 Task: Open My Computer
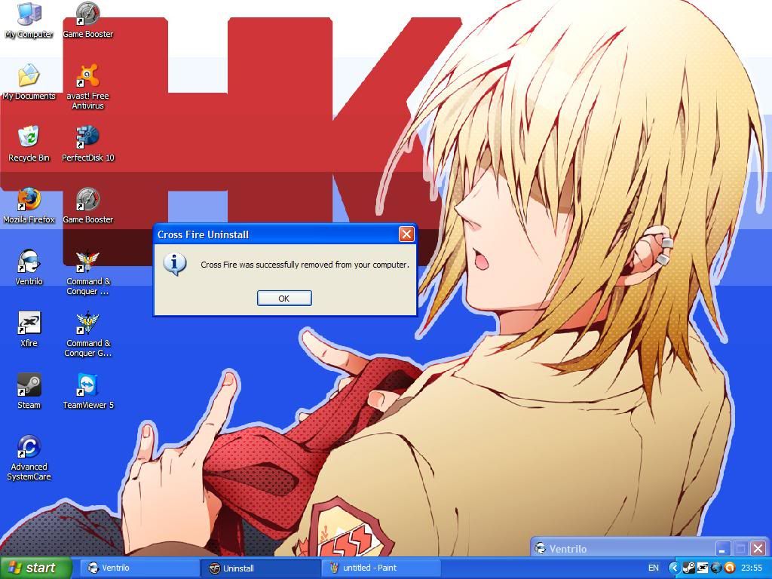(x=29, y=16)
